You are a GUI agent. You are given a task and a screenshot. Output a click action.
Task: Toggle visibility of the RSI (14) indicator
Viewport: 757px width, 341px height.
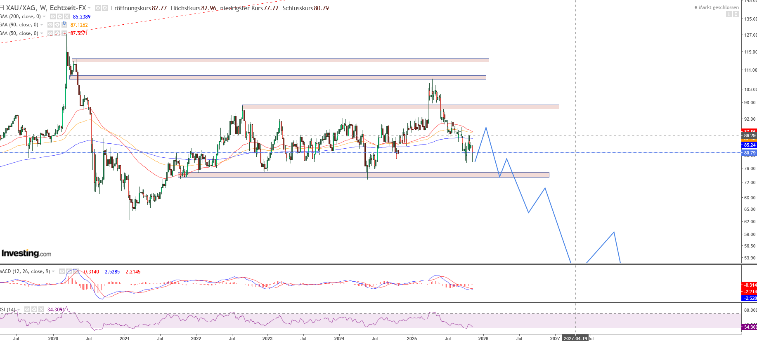[x=27, y=309]
